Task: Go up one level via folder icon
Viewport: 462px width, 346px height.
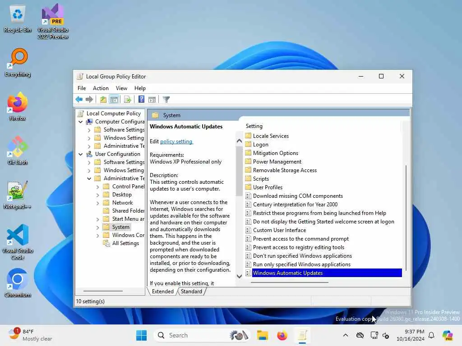Action: 103,100
